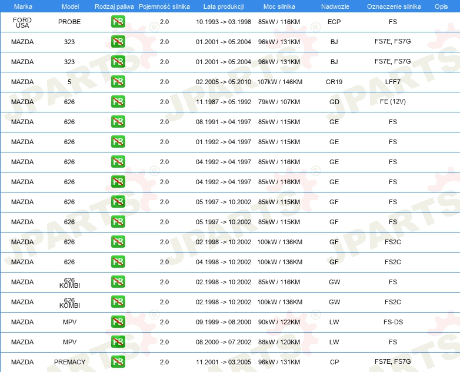The height and width of the screenshot is (372, 460).
Task: Click fuel icon in the 626 02.1998 GF row
Action: 118,242
